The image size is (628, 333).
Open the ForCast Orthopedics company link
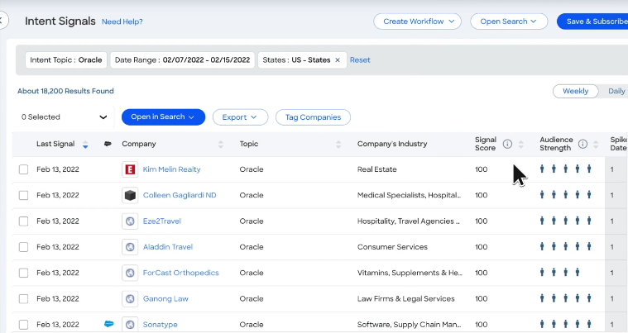click(x=181, y=273)
